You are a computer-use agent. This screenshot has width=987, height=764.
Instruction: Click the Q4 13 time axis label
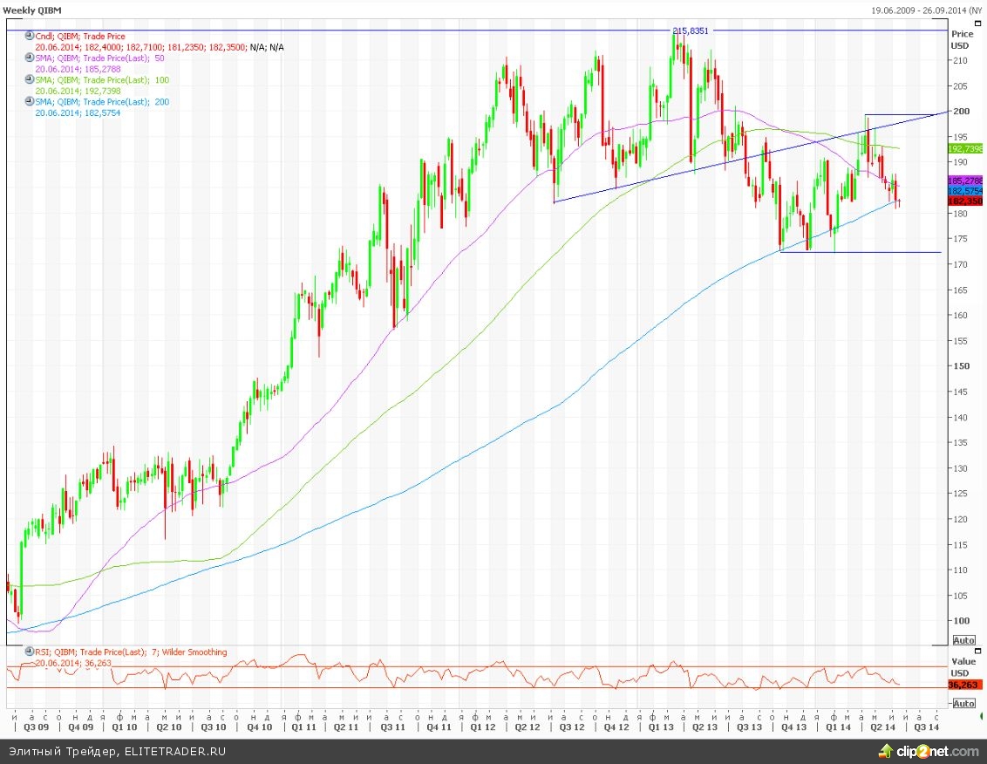(793, 726)
